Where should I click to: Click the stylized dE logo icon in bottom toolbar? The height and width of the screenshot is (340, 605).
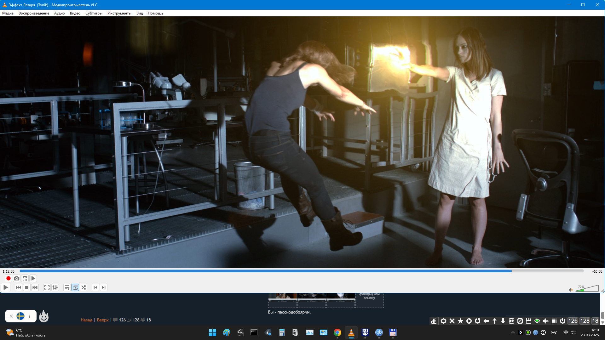pyautogui.click(x=434, y=321)
